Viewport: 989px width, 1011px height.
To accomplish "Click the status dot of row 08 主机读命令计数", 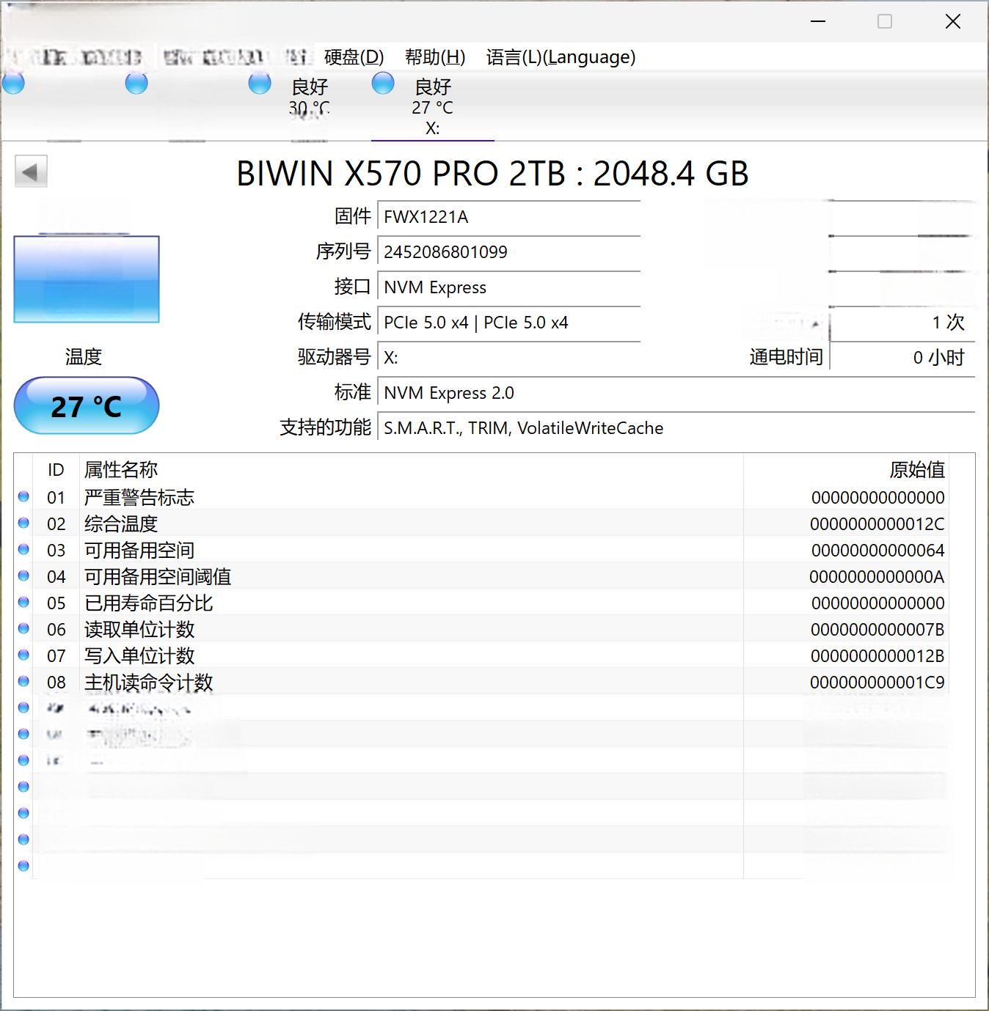I will coord(23,681).
